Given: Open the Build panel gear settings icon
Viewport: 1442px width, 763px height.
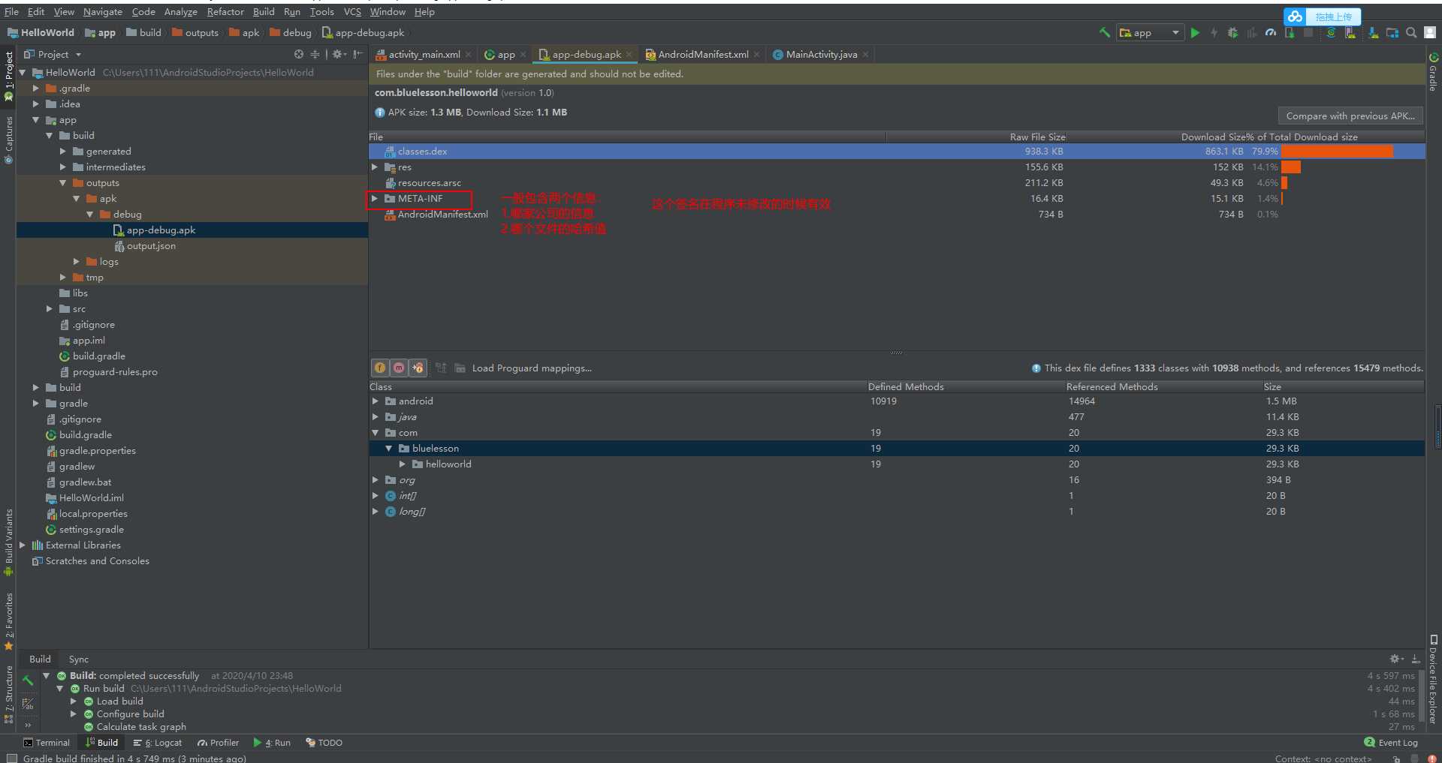Looking at the screenshot, I should click(x=1396, y=659).
